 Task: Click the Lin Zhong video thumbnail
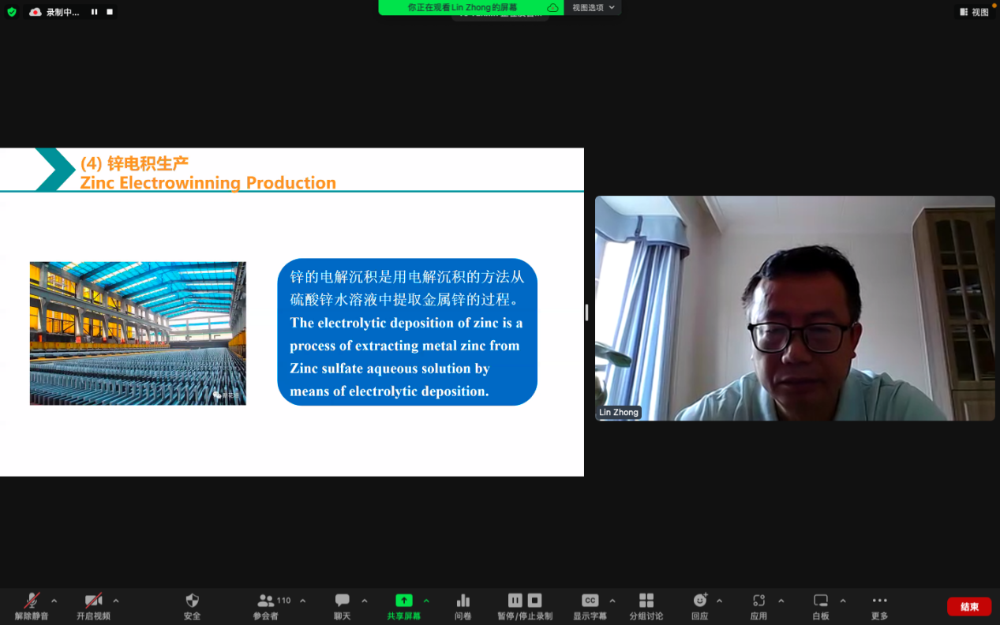click(795, 308)
